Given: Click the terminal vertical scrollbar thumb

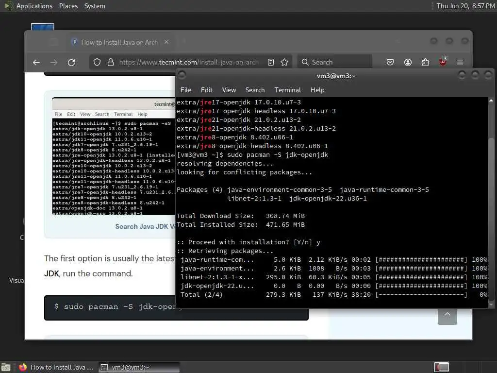Looking at the screenshot, I should click(x=491, y=219).
